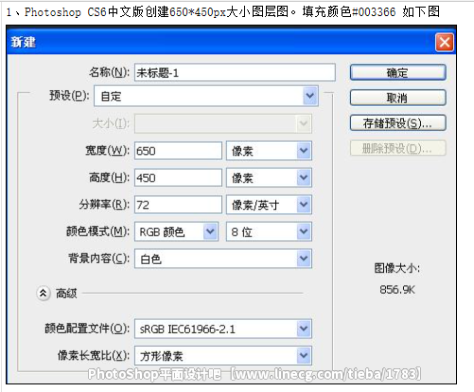Screen dimensions: 474x392
Task: Click the 高级 label text
Action: (x=66, y=294)
